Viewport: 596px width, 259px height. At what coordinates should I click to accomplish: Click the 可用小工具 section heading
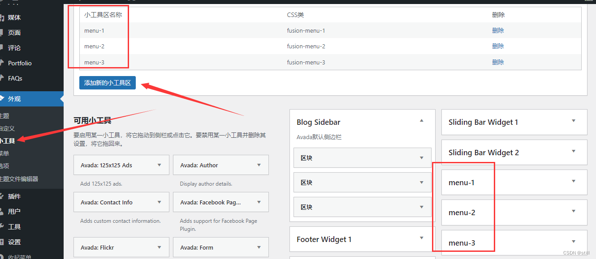92,120
